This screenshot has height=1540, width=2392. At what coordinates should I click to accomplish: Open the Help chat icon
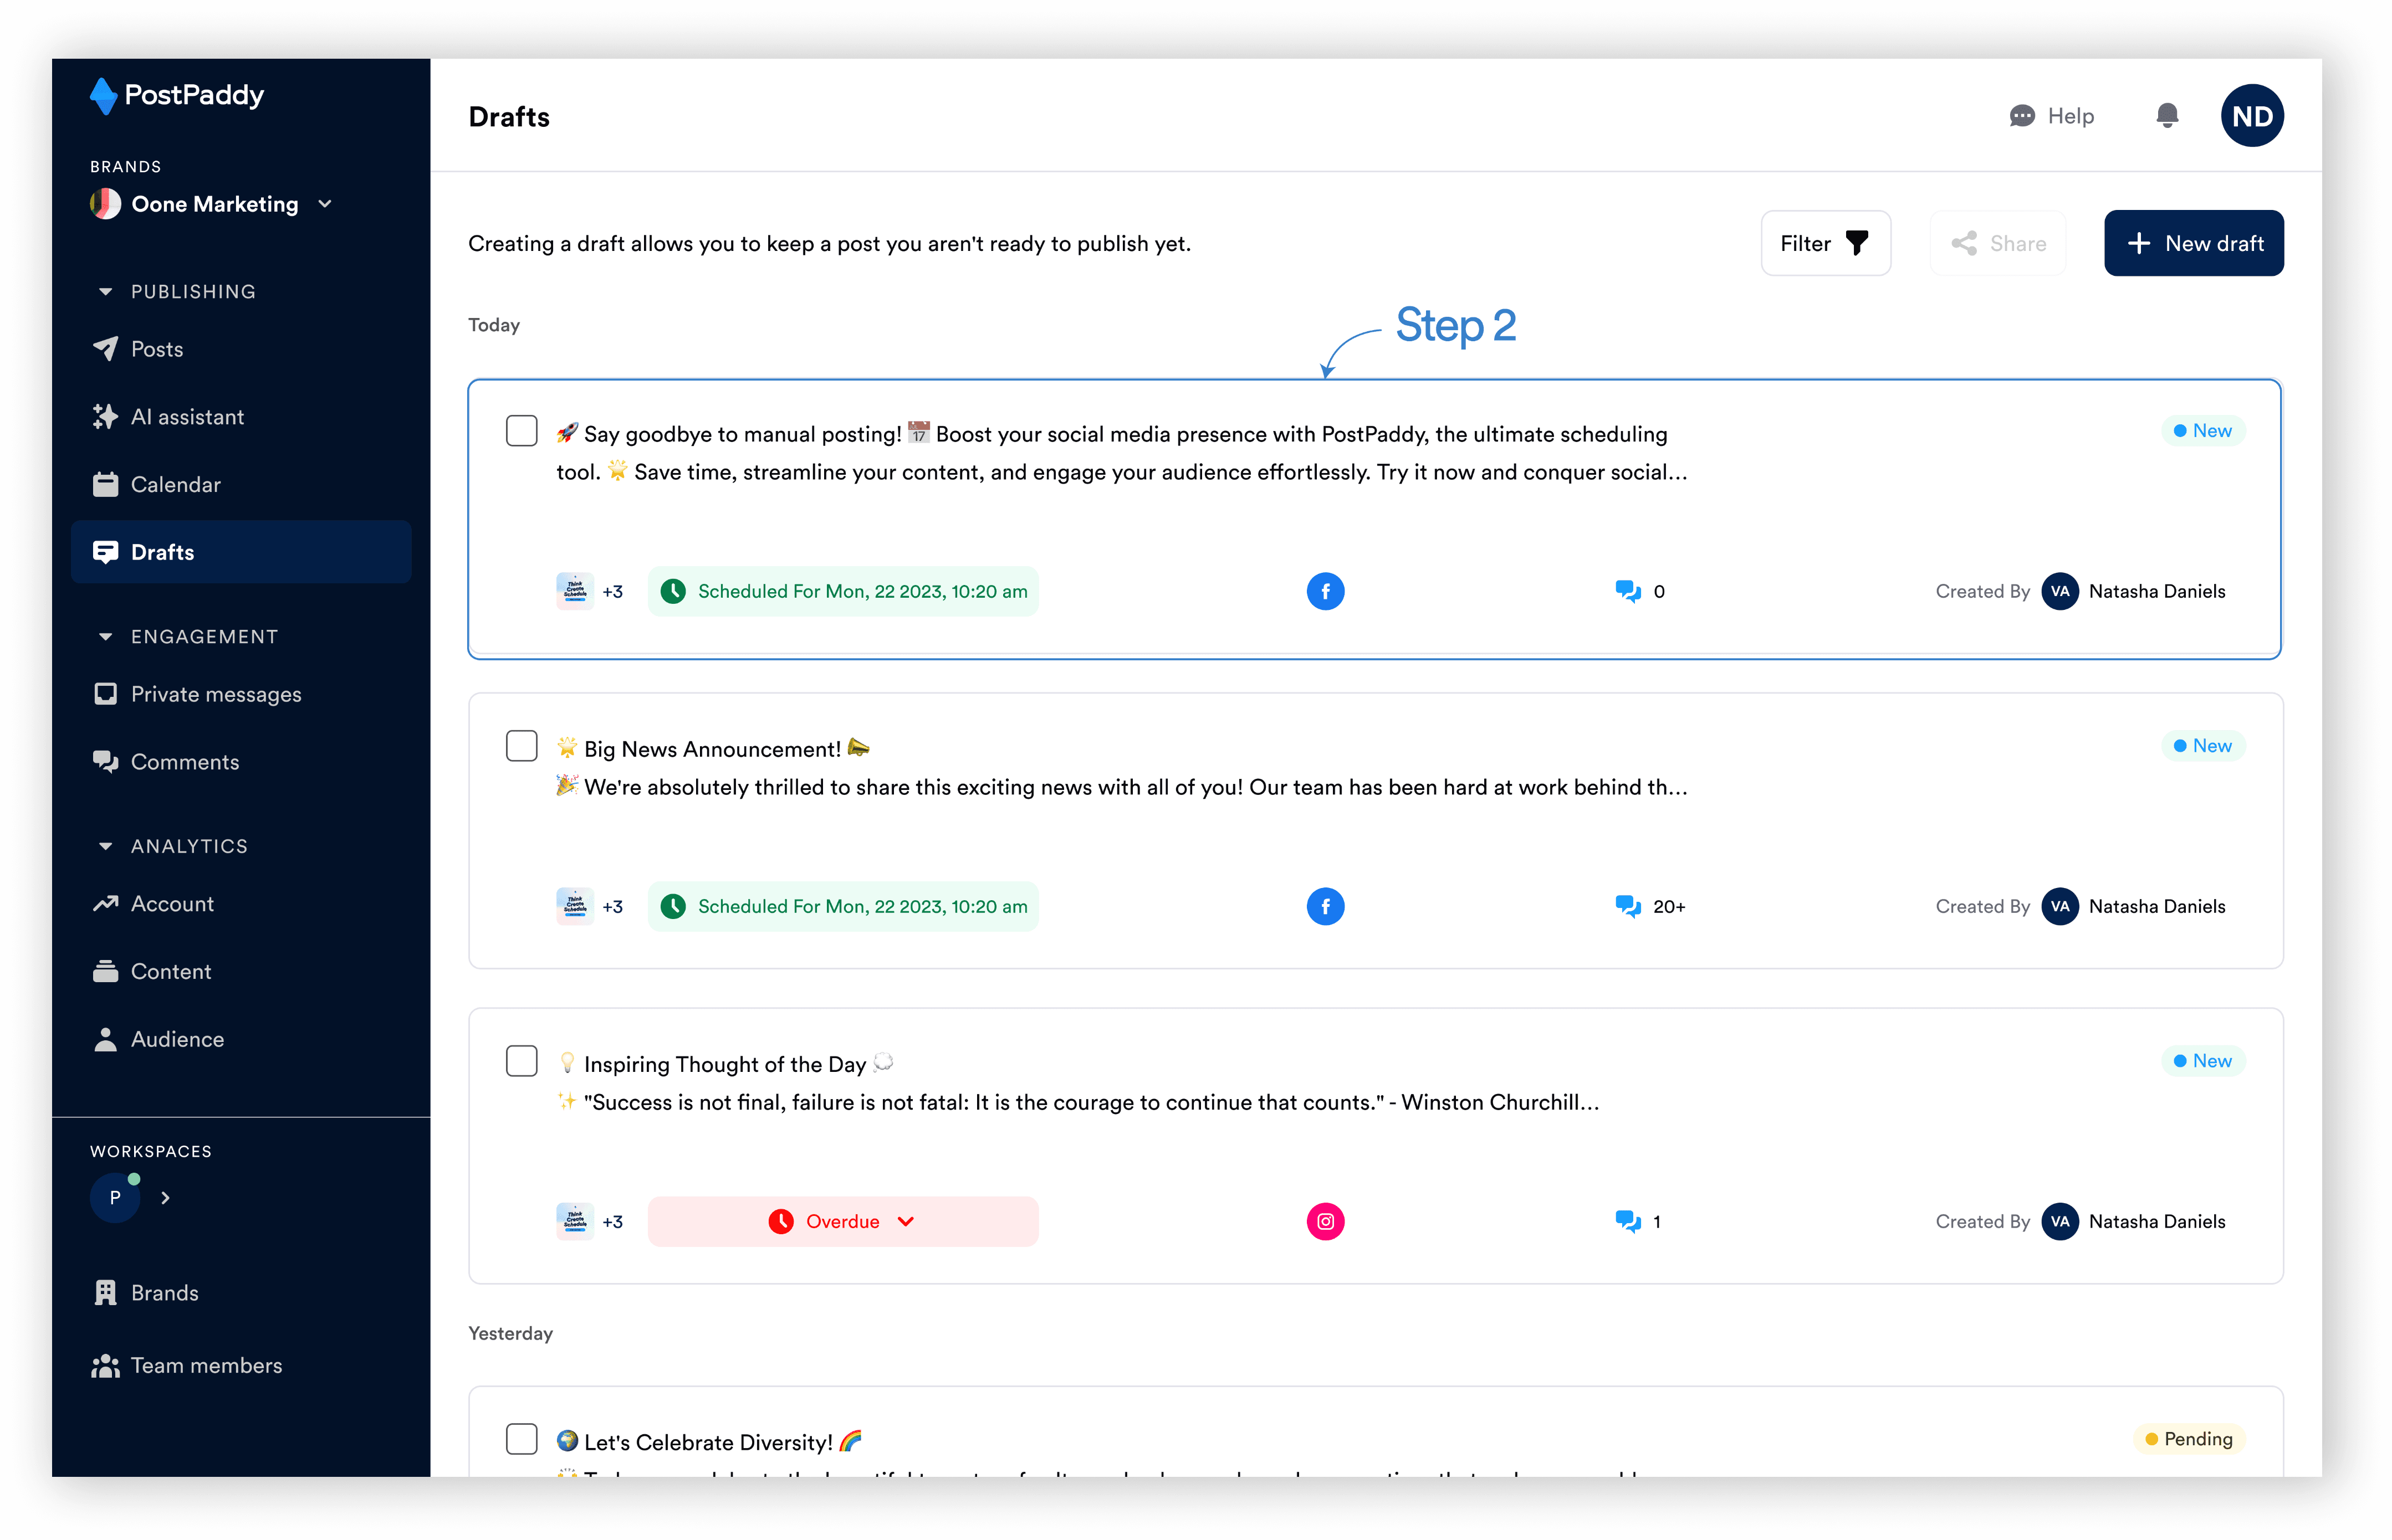[2022, 116]
